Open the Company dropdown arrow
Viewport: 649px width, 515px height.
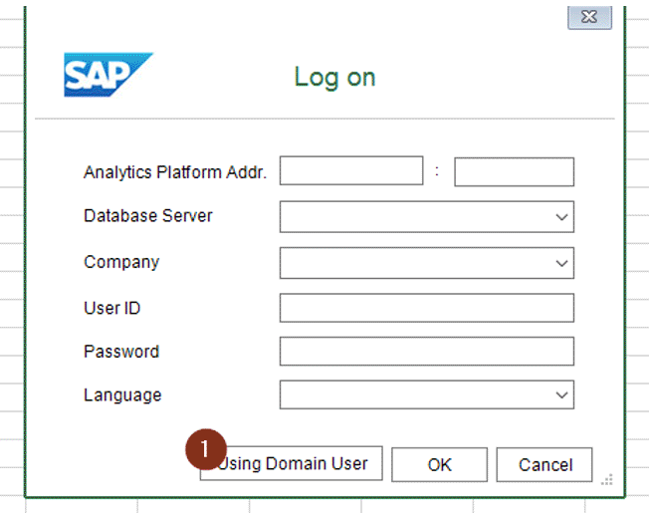(561, 263)
